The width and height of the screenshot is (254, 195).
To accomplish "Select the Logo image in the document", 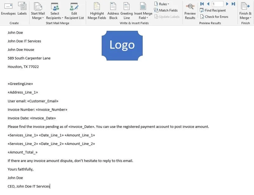I will [122, 45].
